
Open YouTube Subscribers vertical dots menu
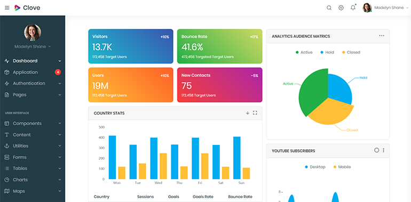[x=383, y=150]
